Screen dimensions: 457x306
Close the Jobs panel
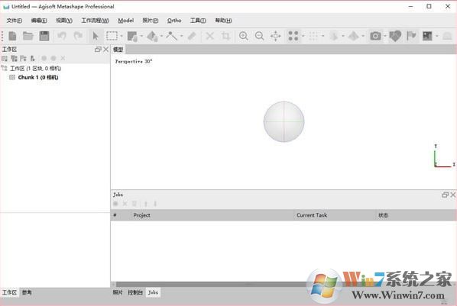453,195
